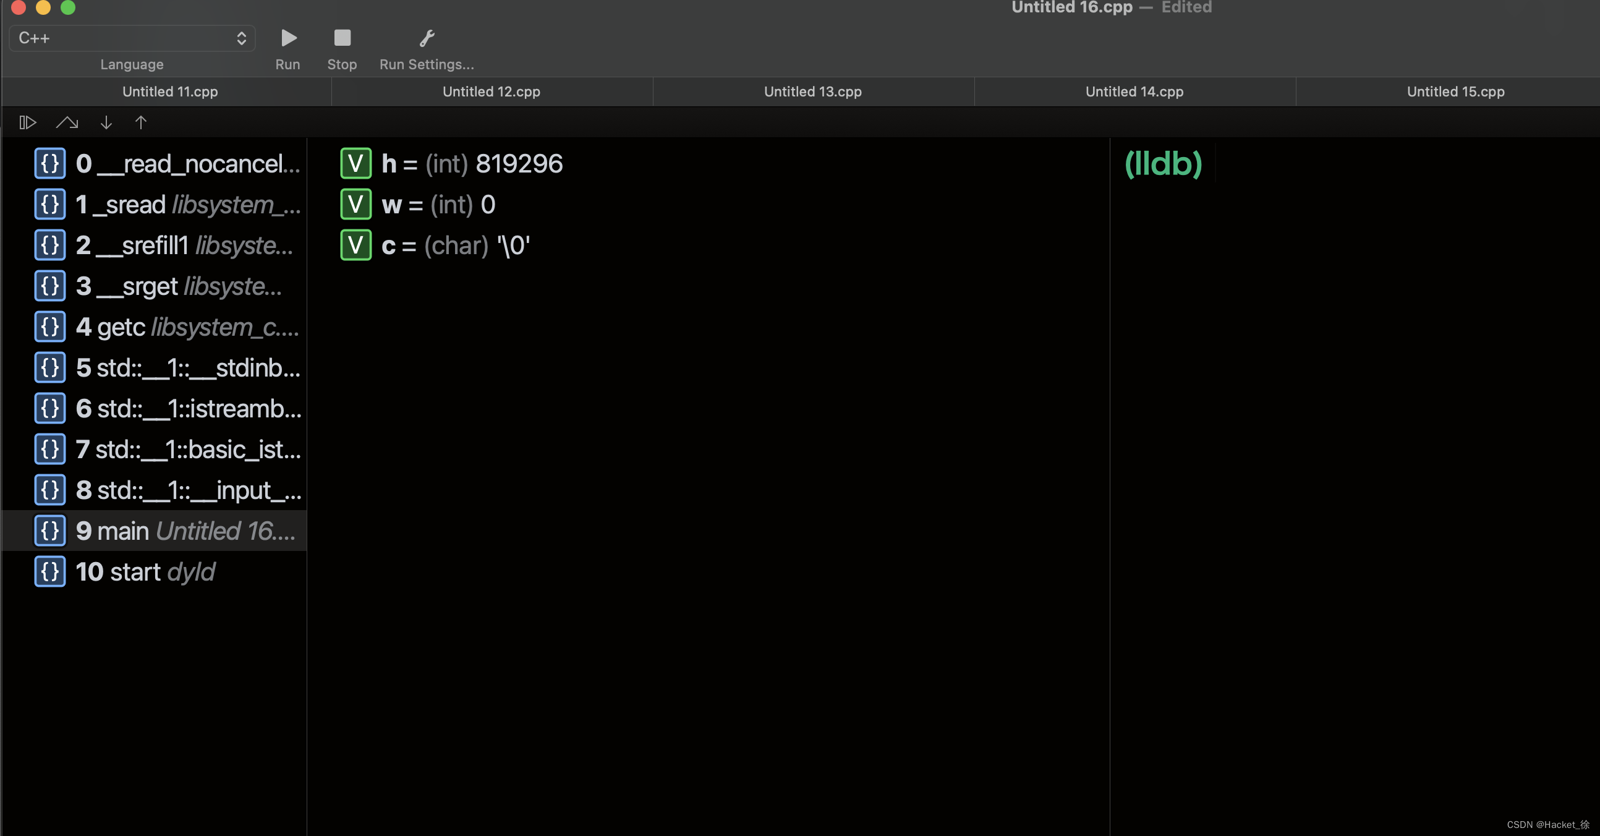Switch to Untitled 11.cpp tab
The width and height of the screenshot is (1600, 836).
click(x=169, y=92)
